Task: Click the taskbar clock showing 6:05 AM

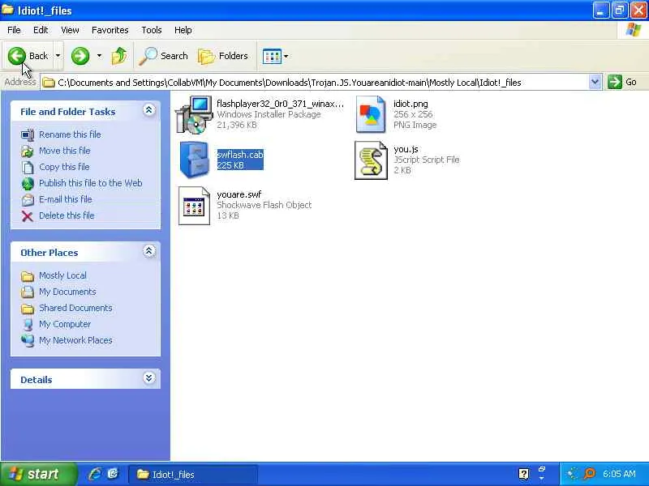Action: 619,474
